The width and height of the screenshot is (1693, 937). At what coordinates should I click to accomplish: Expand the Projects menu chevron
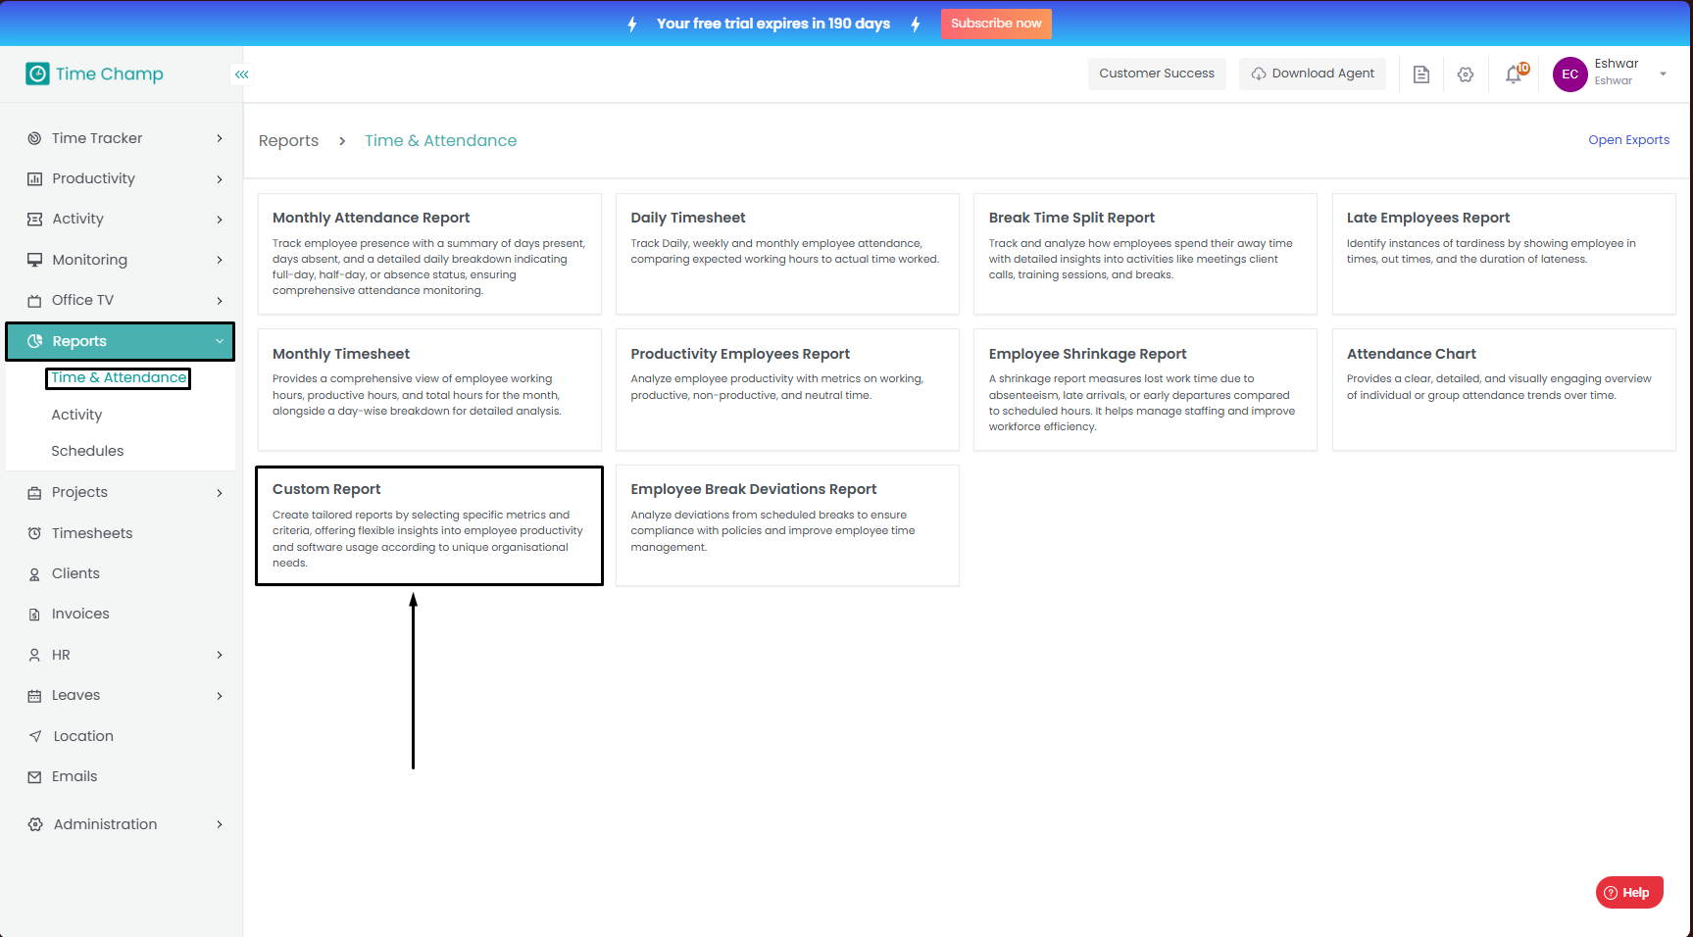point(220,493)
